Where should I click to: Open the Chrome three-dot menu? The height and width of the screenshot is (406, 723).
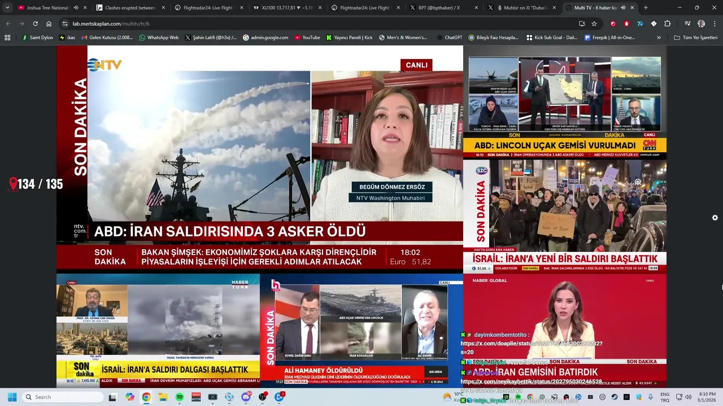pos(713,24)
